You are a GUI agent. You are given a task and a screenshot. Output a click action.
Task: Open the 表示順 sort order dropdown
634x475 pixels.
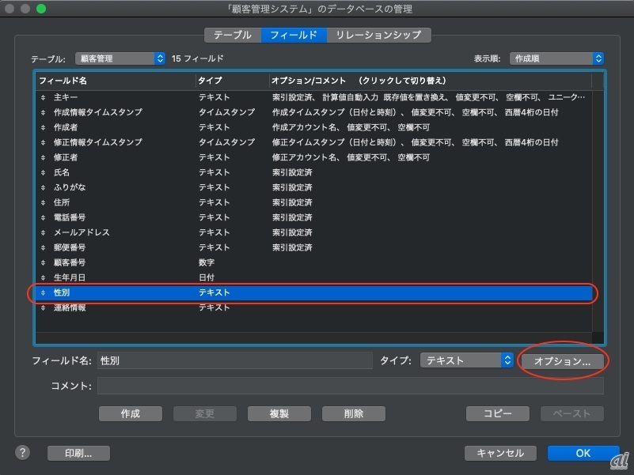coord(556,58)
